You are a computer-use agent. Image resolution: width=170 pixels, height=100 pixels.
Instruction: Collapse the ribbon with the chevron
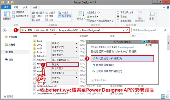(x=164, y=7)
